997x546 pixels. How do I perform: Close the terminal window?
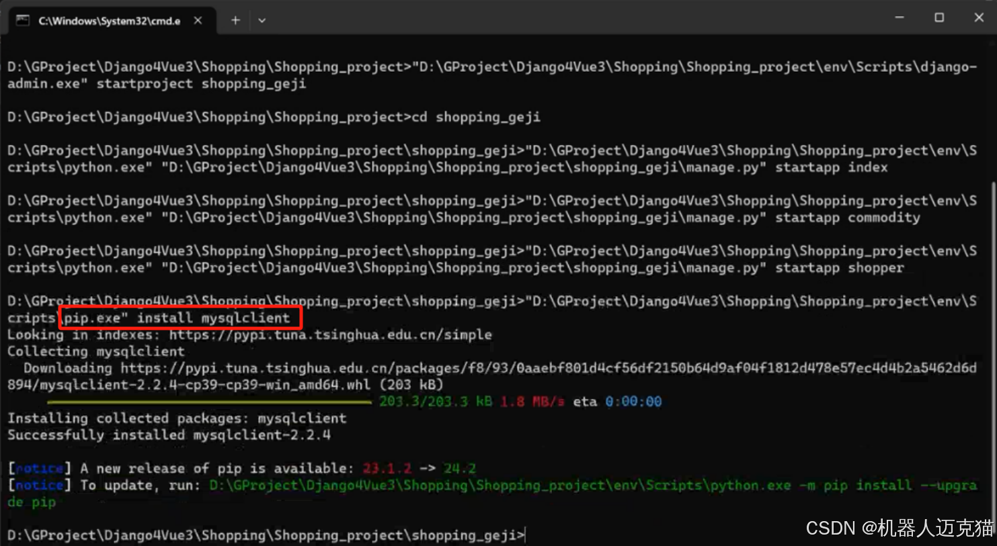pyautogui.click(x=979, y=17)
